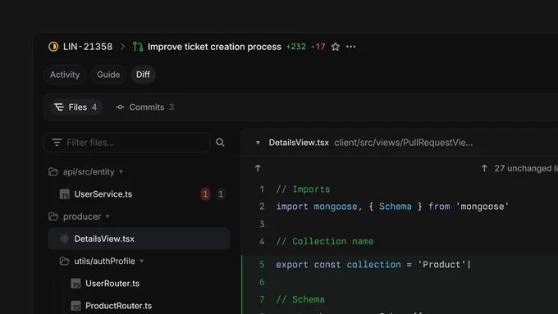558x314 pixels.
Task: Collapse the utils/authProfile folder arrow
Action: tap(142, 261)
